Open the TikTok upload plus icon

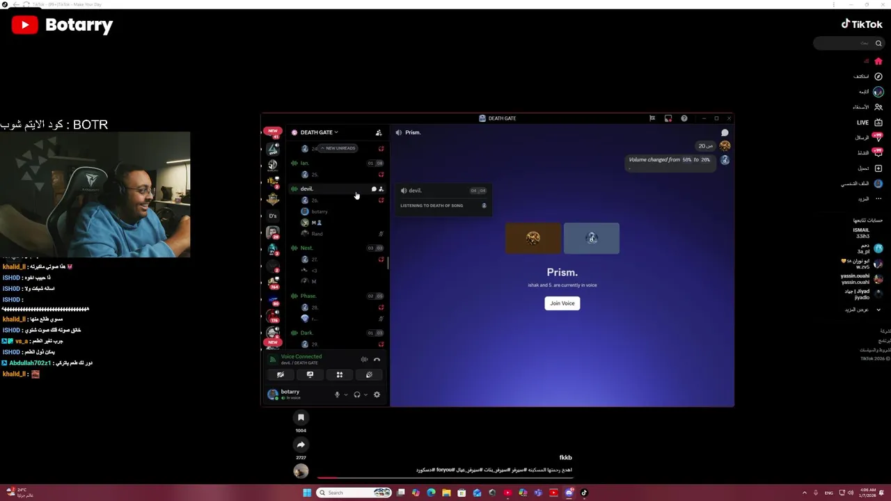pos(878,168)
